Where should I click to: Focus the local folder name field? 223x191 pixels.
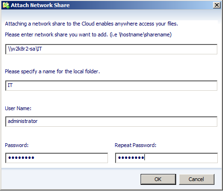point(111,86)
